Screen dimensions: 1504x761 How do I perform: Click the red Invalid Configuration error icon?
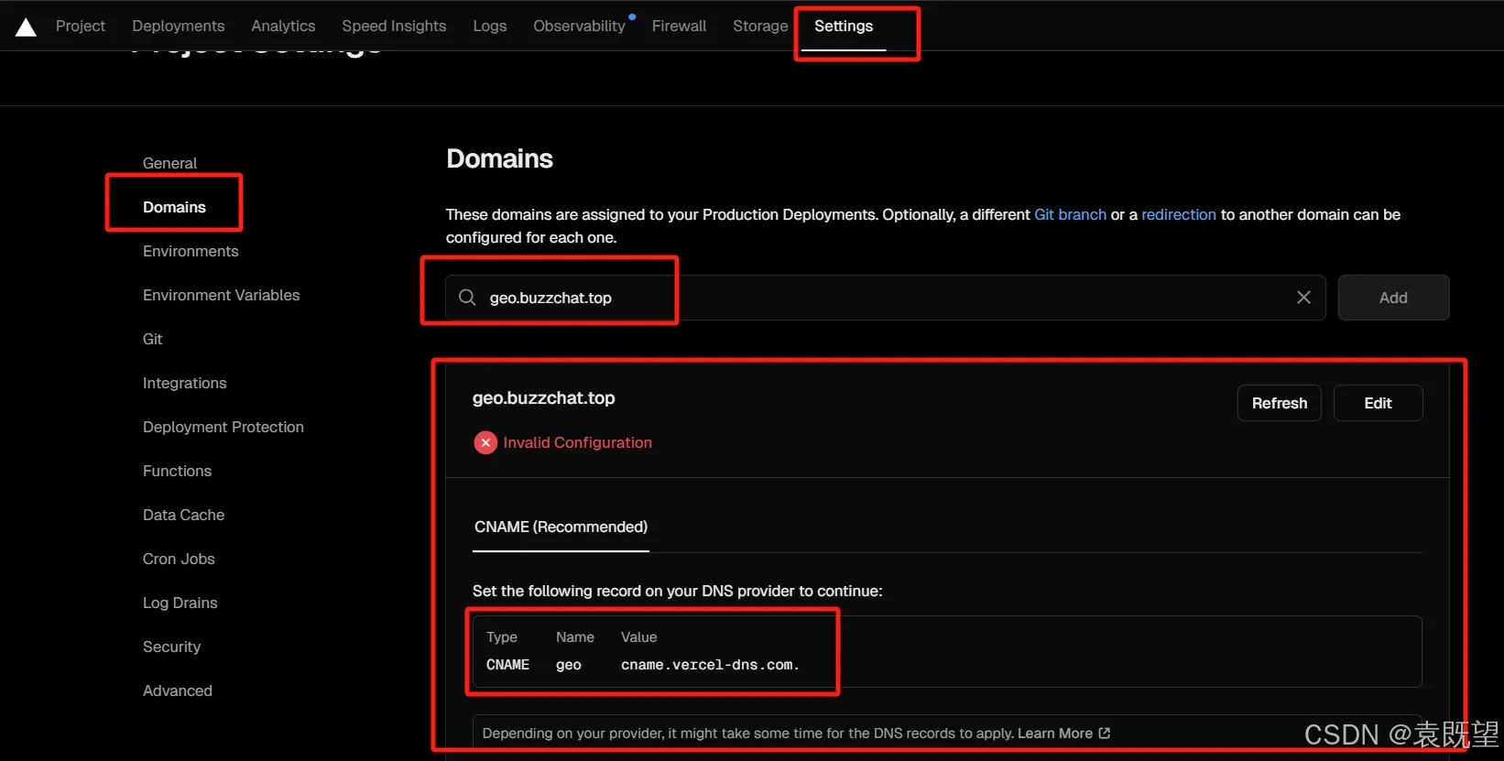(x=485, y=442)
